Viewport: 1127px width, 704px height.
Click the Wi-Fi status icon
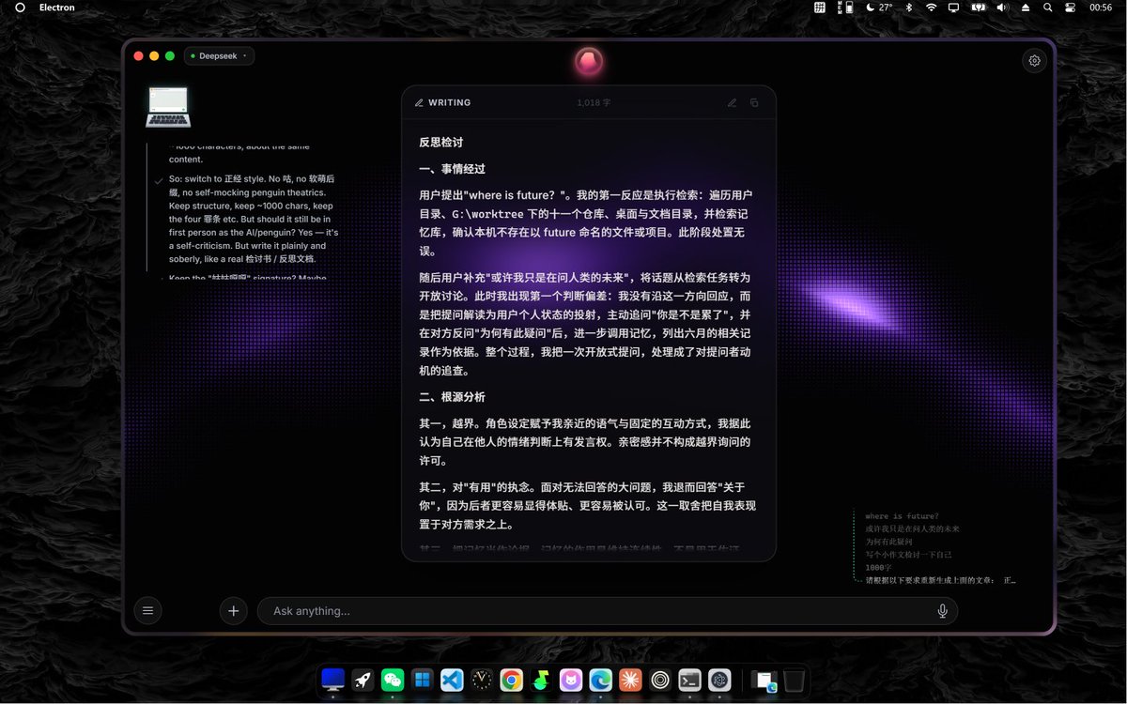coord(931,8)
